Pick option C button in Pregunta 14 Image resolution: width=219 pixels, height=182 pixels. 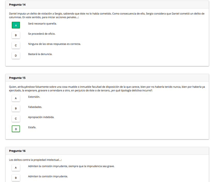pos(16,45)
